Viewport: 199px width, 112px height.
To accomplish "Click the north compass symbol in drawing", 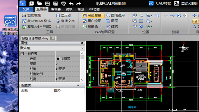I will click(x=184, y=47).
